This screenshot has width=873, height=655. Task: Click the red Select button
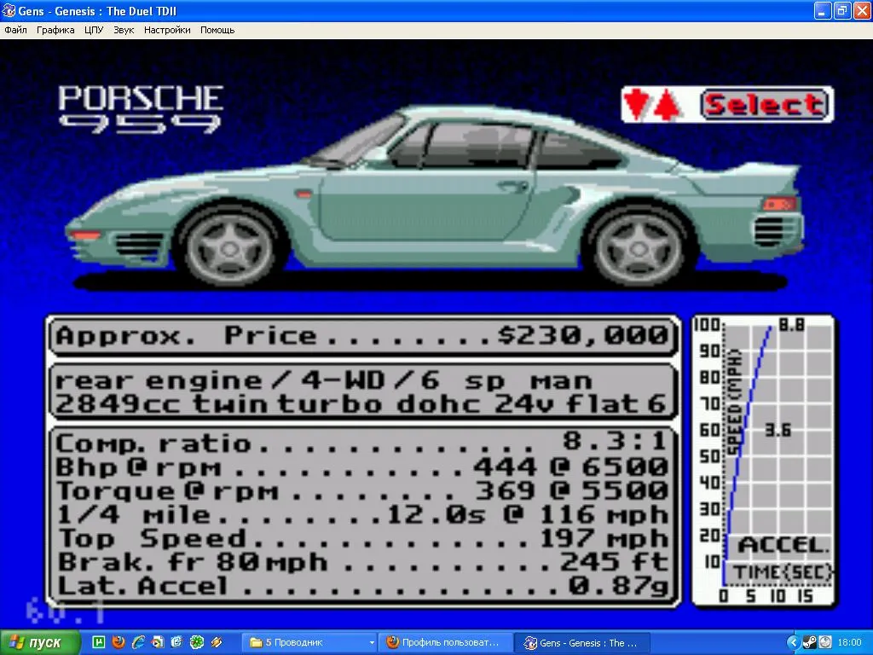pos(766,105)
